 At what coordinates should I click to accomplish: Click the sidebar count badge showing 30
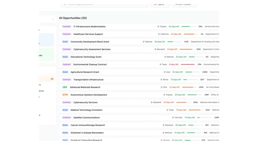pos(52,79)
